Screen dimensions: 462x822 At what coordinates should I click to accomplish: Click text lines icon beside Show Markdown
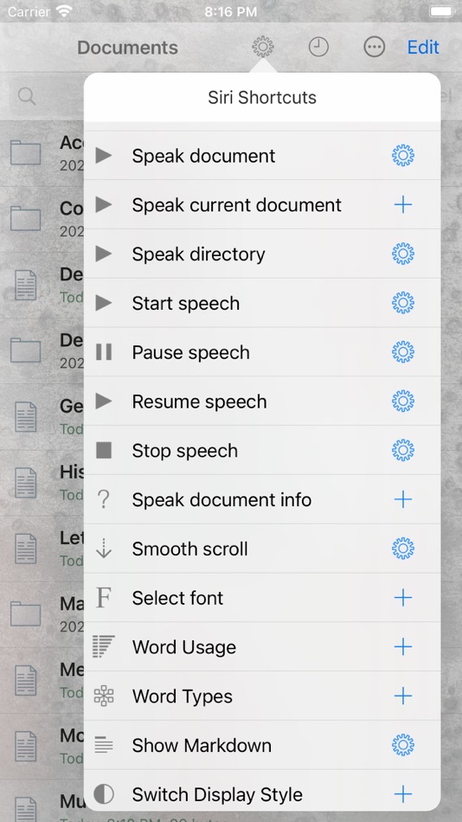pyautogui.click(x=104, y=746)
